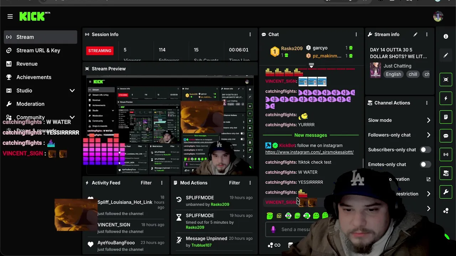Open Stream info panel options menu
456x256 pixels.
point(427,34)
